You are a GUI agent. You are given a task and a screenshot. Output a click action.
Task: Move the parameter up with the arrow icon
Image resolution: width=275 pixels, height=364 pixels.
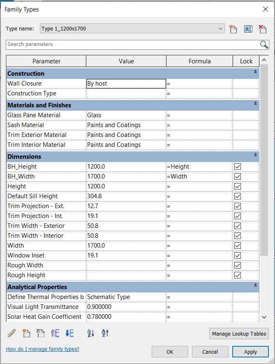(x=55, y=333)
